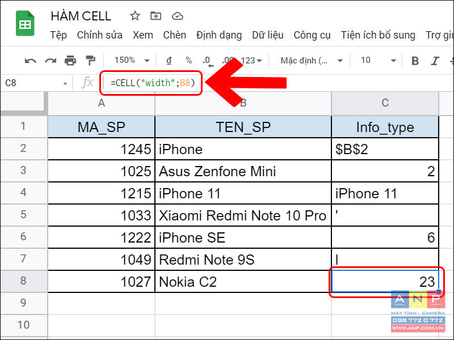Select the iPhone 11 cell in column C
454x340 pixels.
pyautogui.click(x=385, y=193)
